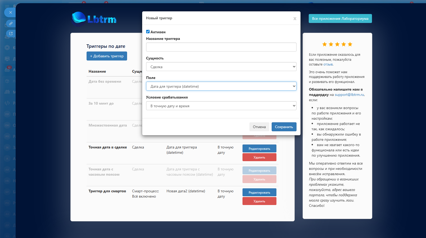
Task: Click the open in new window icon
Action: point(11,34)
